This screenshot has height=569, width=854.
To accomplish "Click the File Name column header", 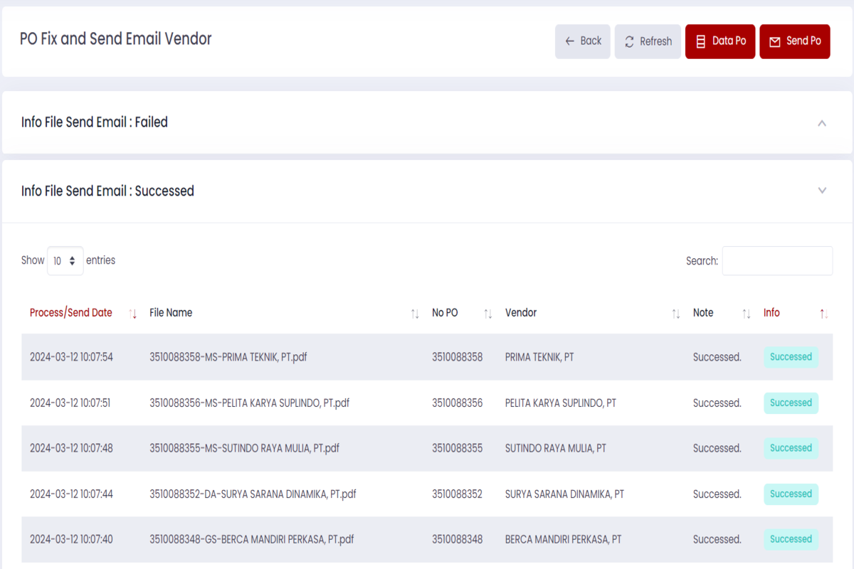I will point(171,313).
